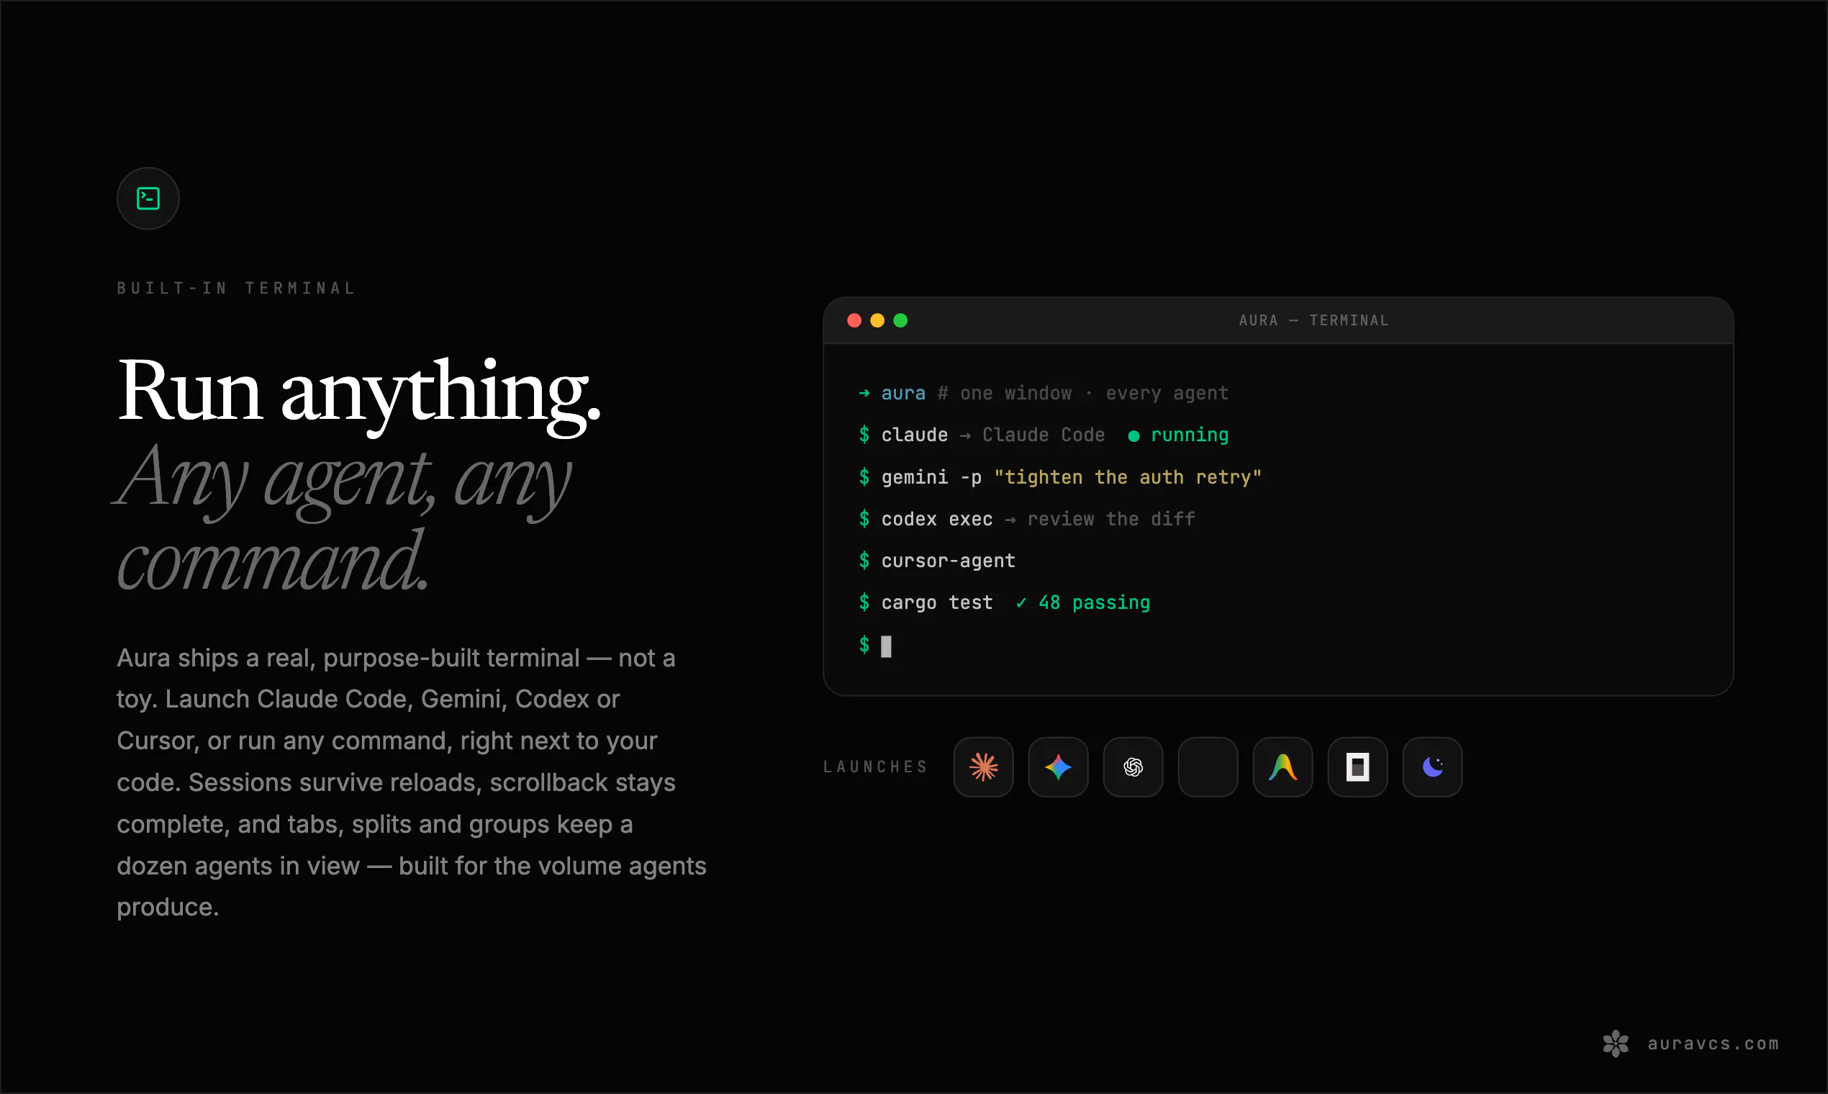Click the 'LAUNCHES' label
Viewport: 1828px width, 1094px height.
[876, 767]
